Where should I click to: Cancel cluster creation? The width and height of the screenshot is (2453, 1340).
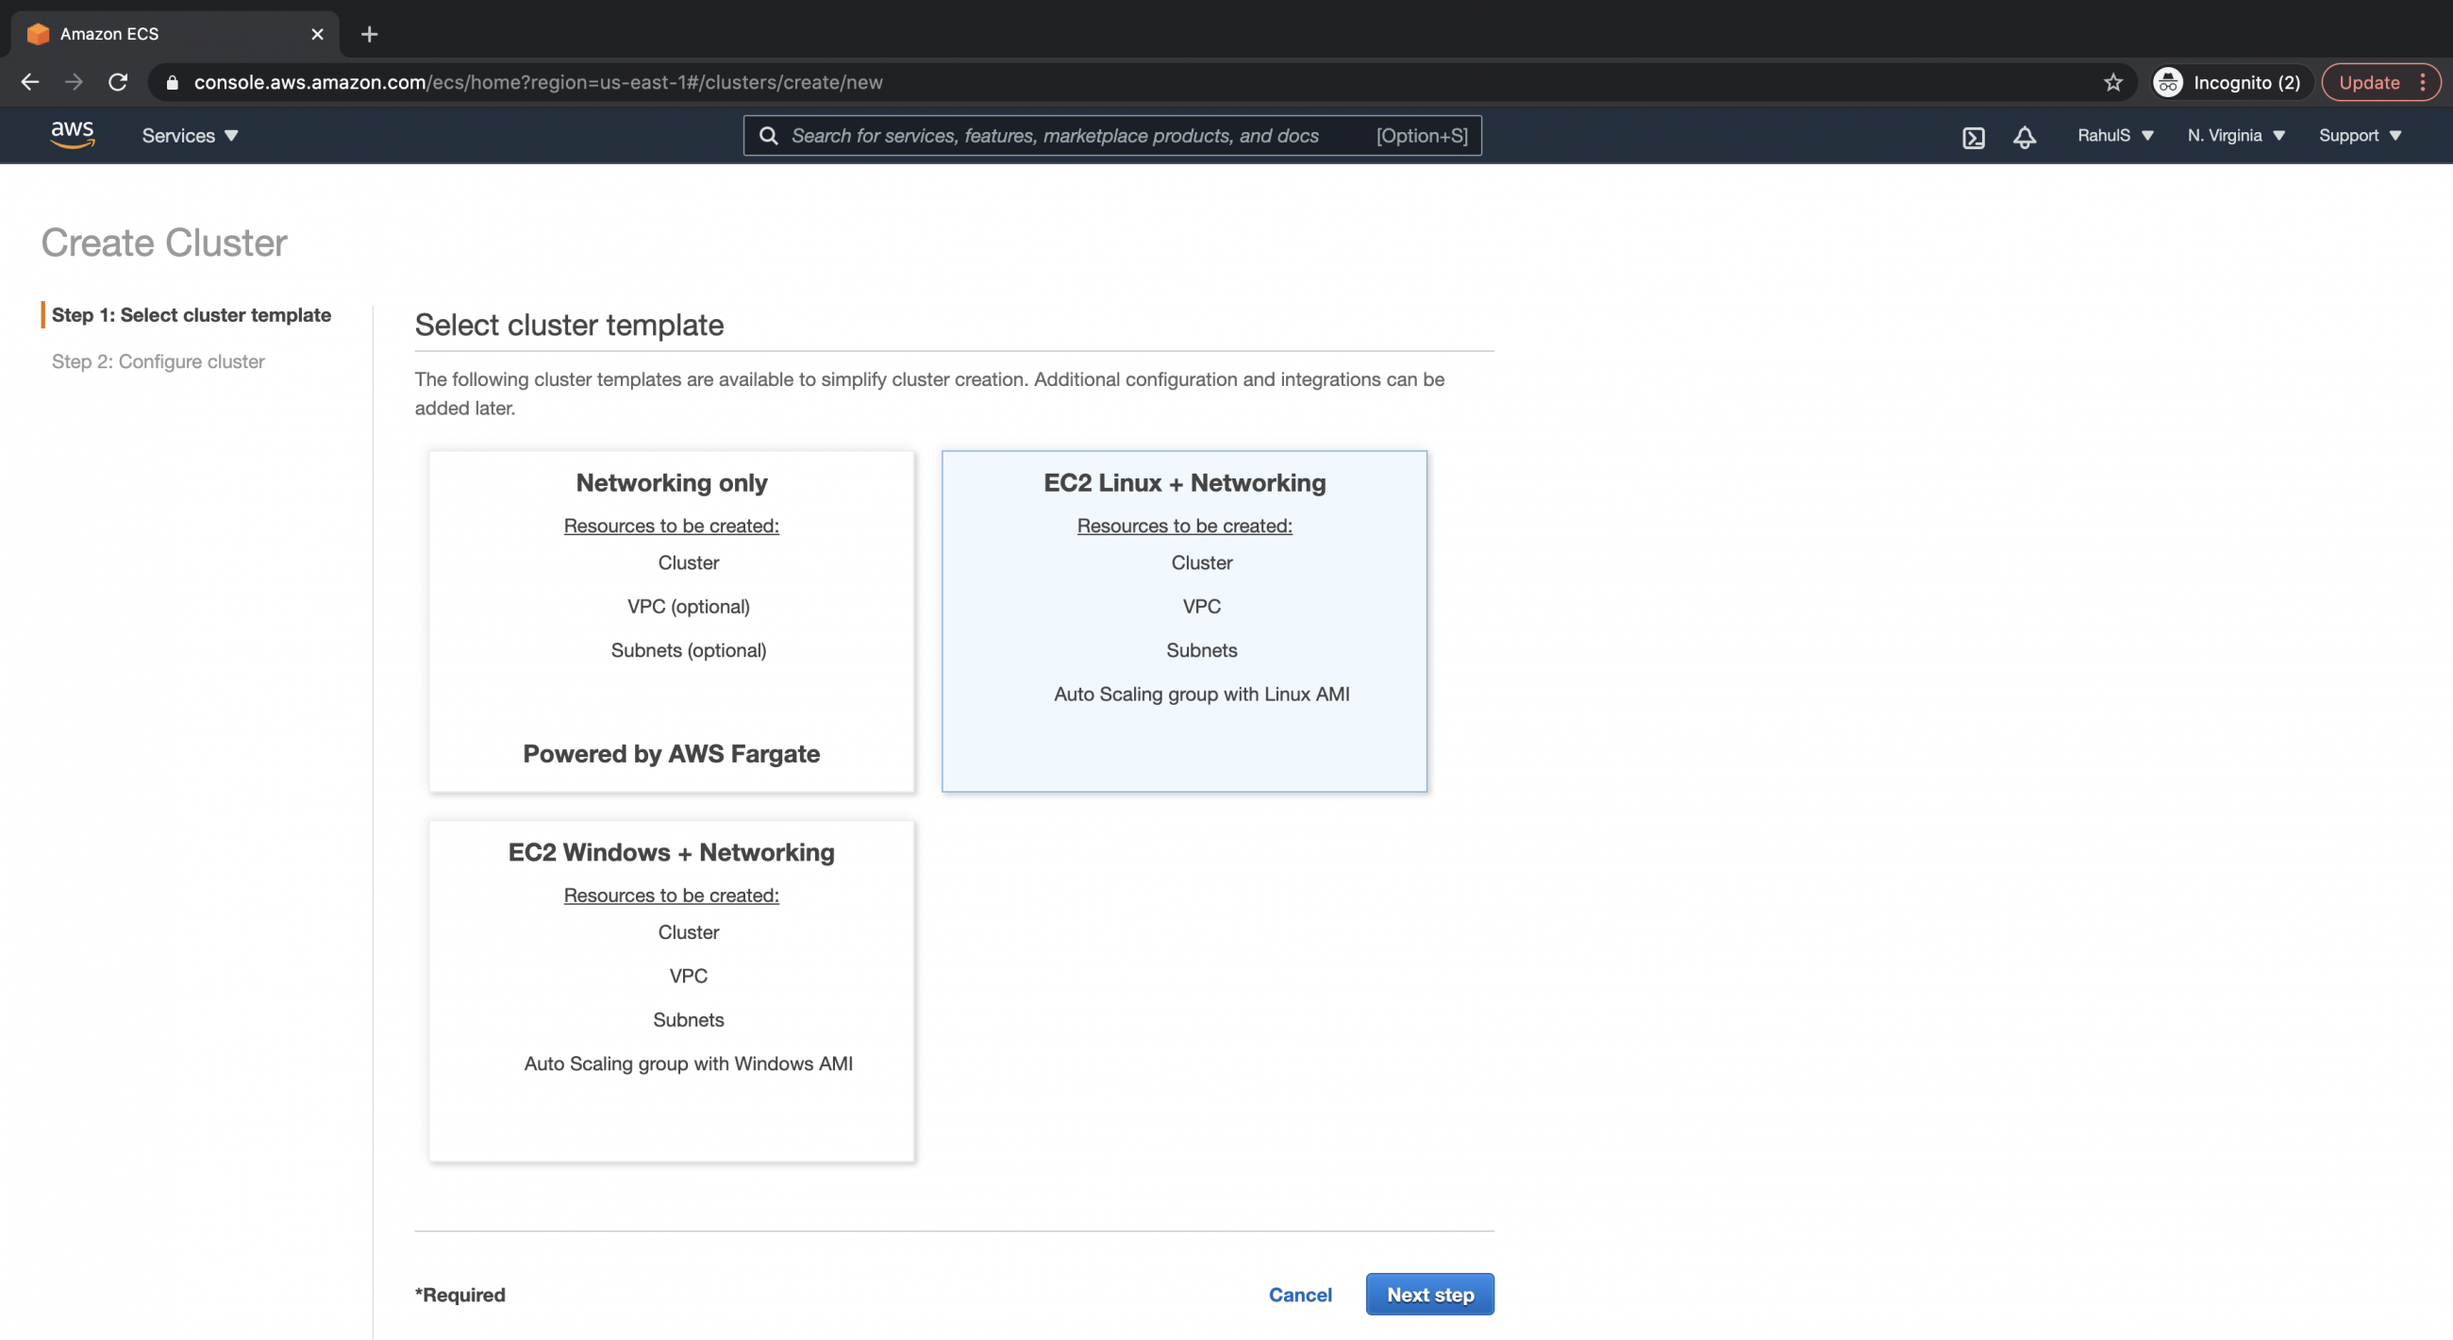1300,1295
